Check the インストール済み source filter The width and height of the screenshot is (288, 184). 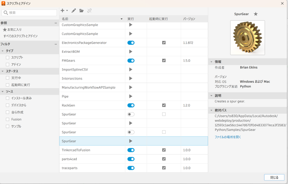click(x=7, y=98)
